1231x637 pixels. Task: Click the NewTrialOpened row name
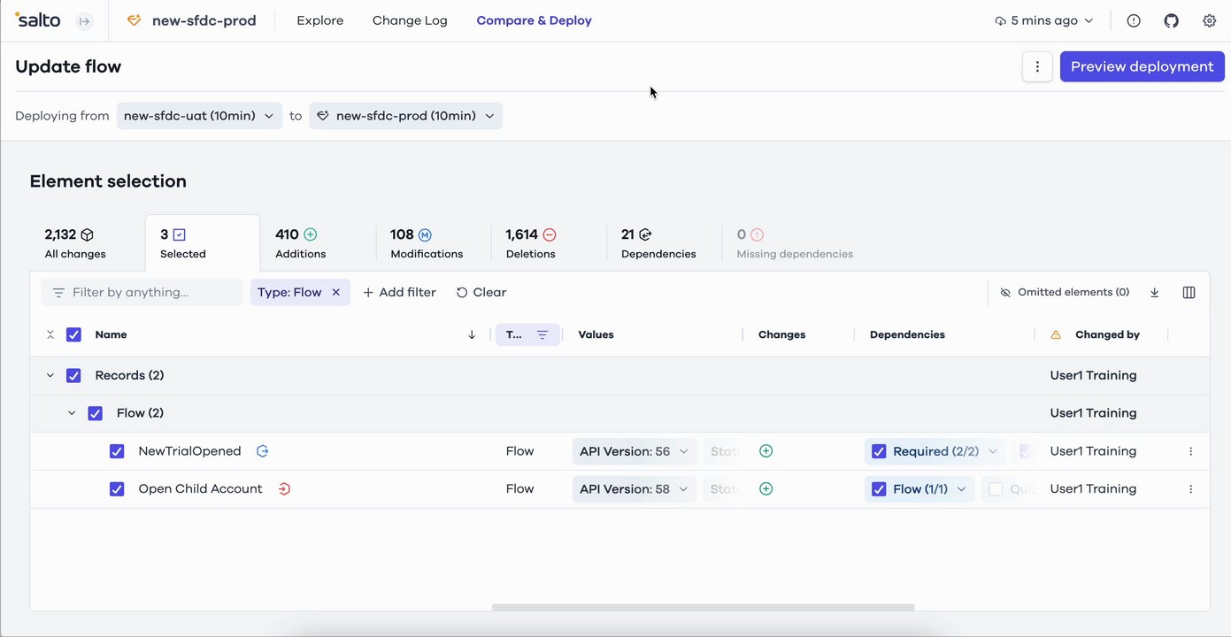pyautogui.click(x=189, y=451)
